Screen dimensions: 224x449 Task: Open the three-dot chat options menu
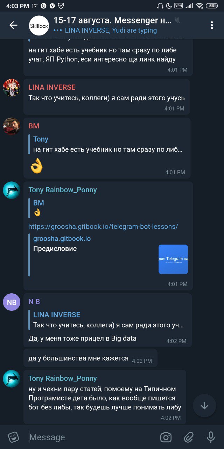pos(212,25)
